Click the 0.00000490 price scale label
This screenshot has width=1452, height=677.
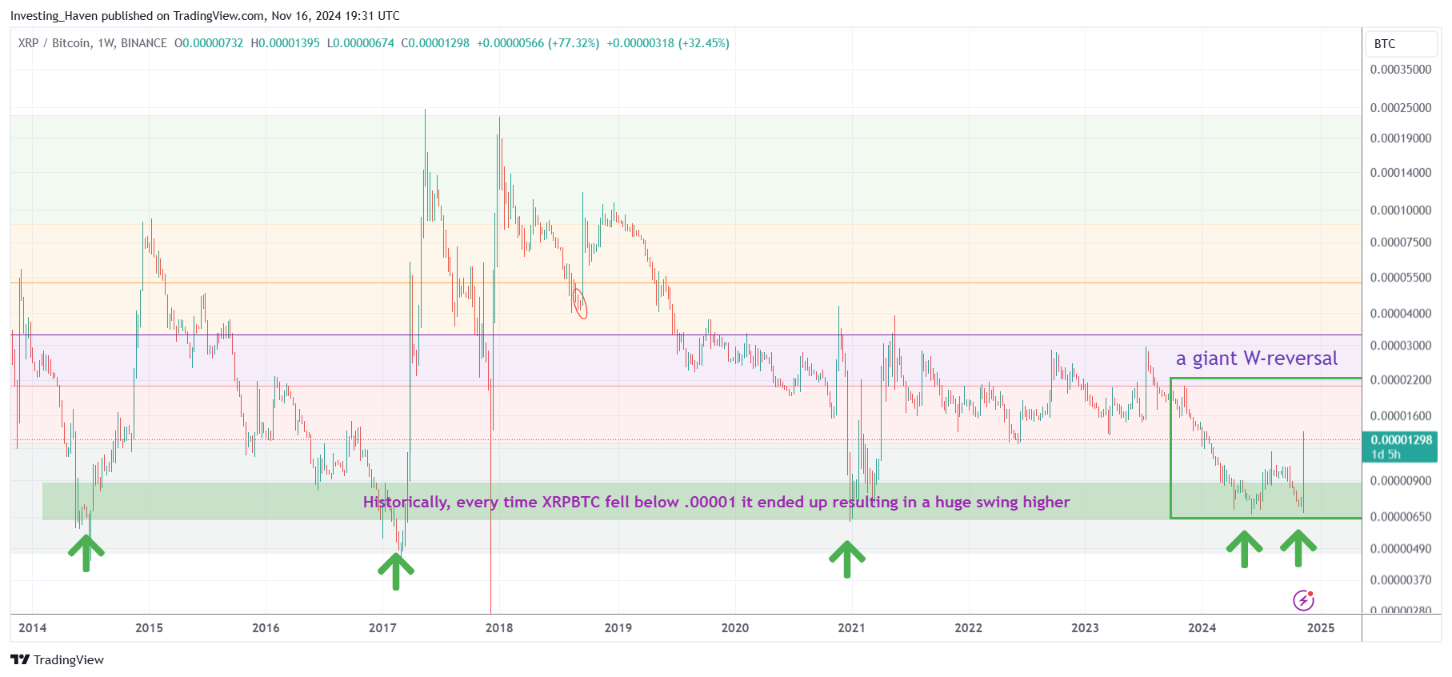[x=1401, y=549]
